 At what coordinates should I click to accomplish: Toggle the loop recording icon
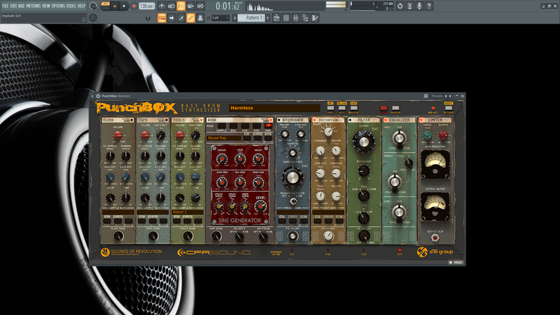200,6
